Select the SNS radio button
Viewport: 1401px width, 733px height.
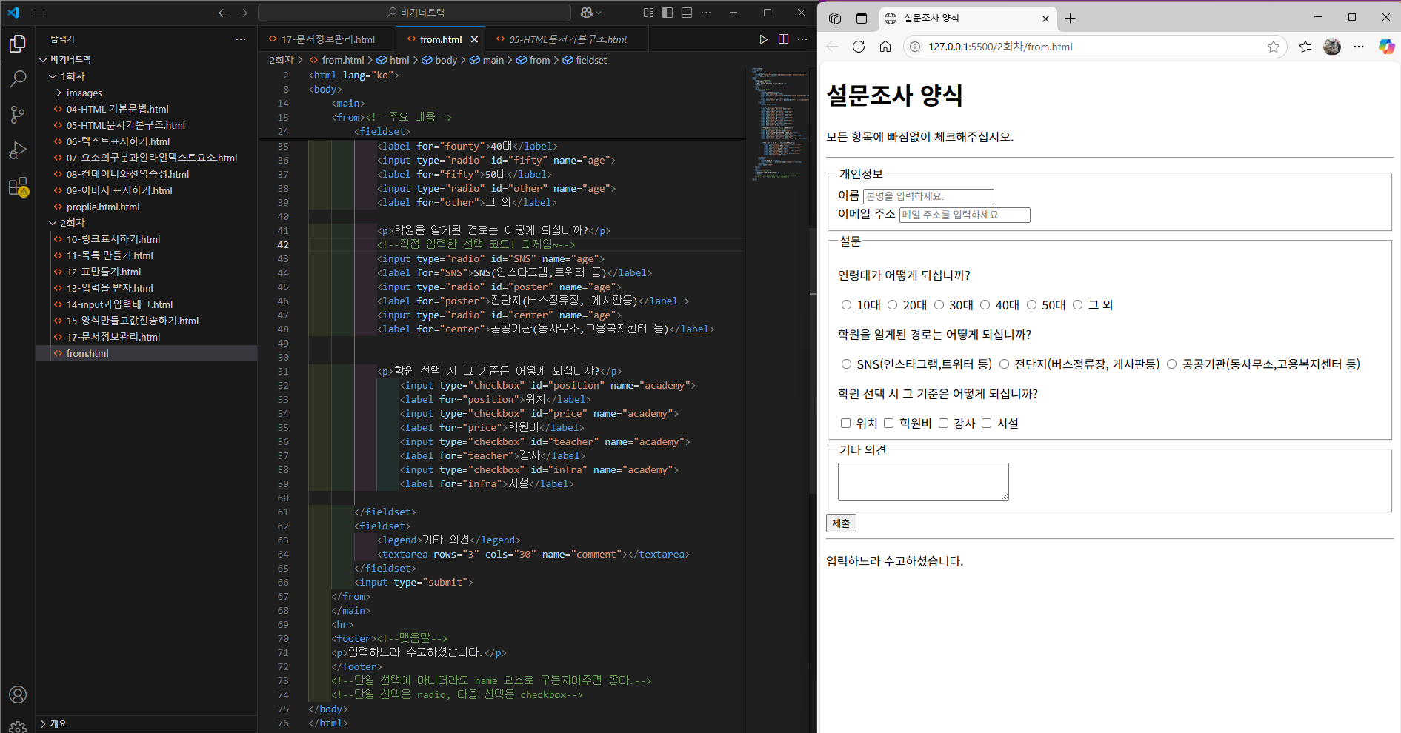846,364
